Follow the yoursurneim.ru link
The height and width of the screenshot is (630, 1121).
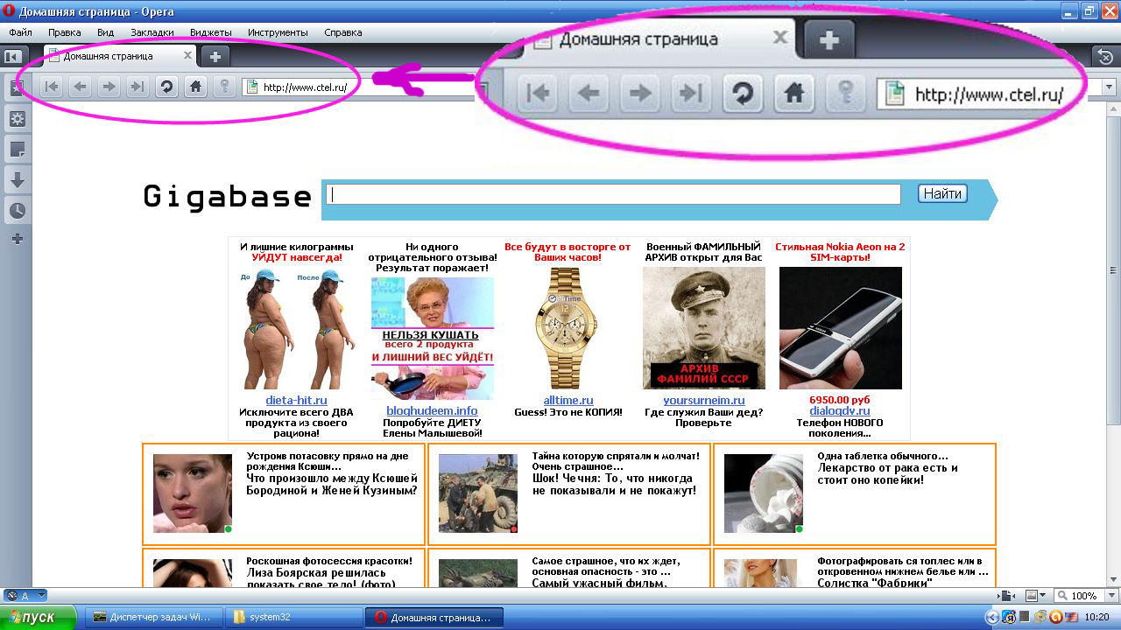coord(703,401)
